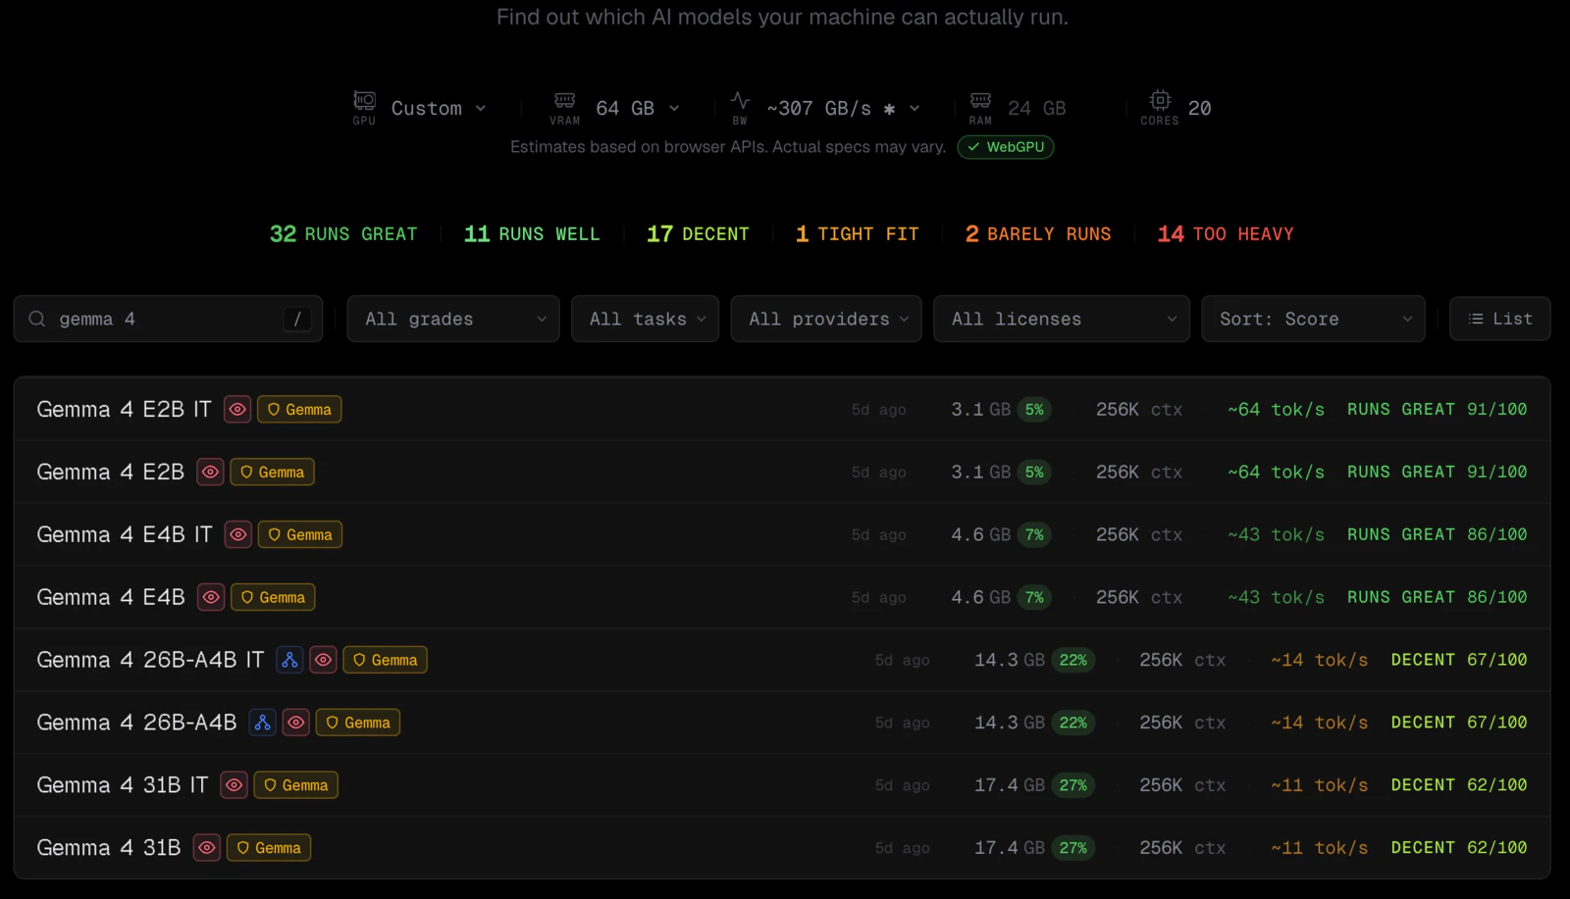
Task: Filter by 17 Decent
Action: click(x=698, y=234)
